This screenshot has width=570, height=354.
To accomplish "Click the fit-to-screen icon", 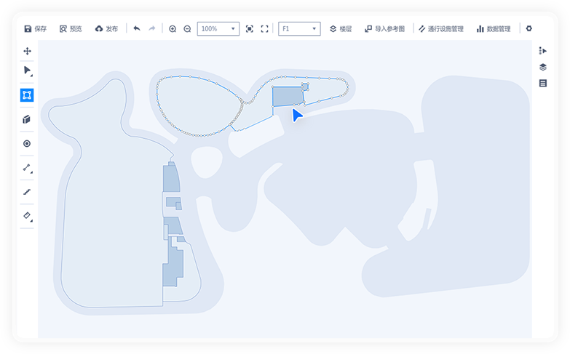I will coord(250,29).
